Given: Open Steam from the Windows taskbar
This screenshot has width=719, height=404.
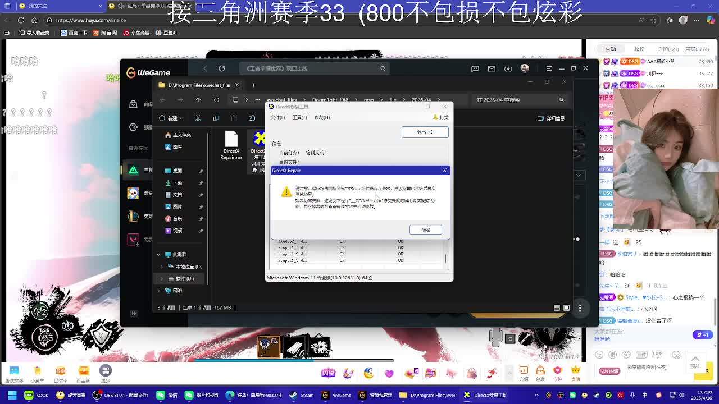Looking at the screenshot, I should pyautogui.click(x=302, y=395).
